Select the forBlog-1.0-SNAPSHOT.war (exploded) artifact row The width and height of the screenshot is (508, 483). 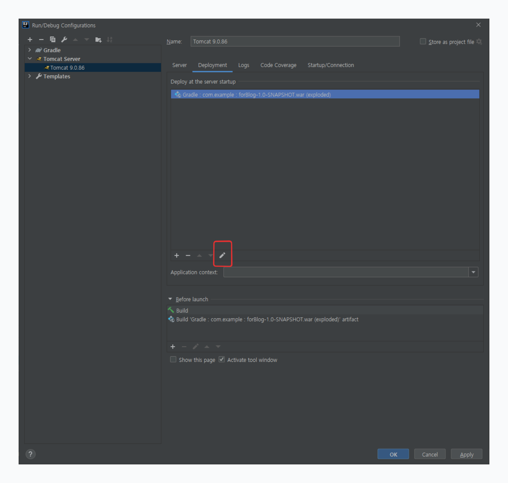pos(325,94)
